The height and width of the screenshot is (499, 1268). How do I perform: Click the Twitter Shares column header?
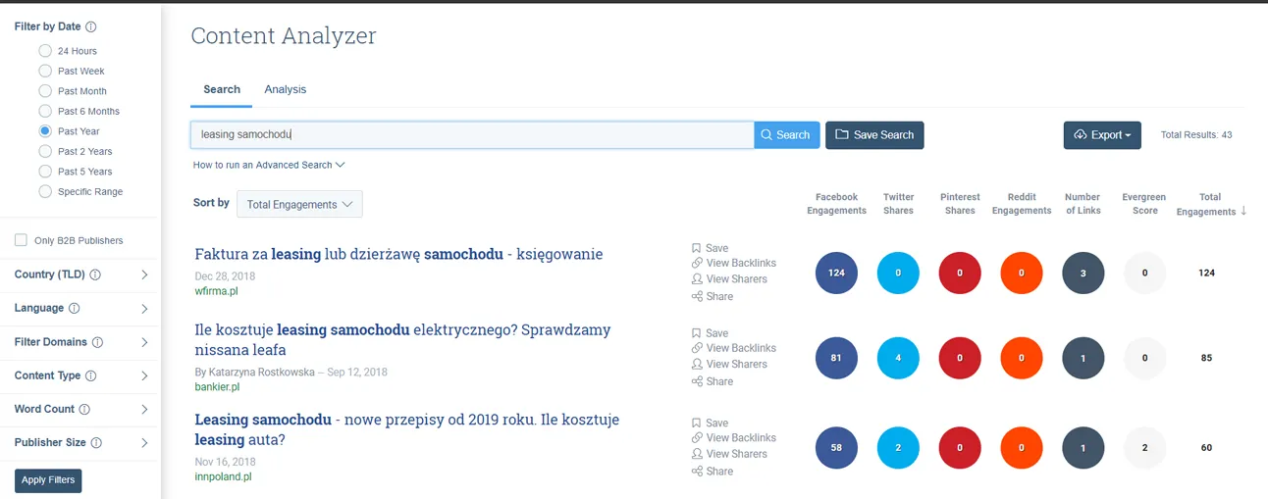point(898,204)
